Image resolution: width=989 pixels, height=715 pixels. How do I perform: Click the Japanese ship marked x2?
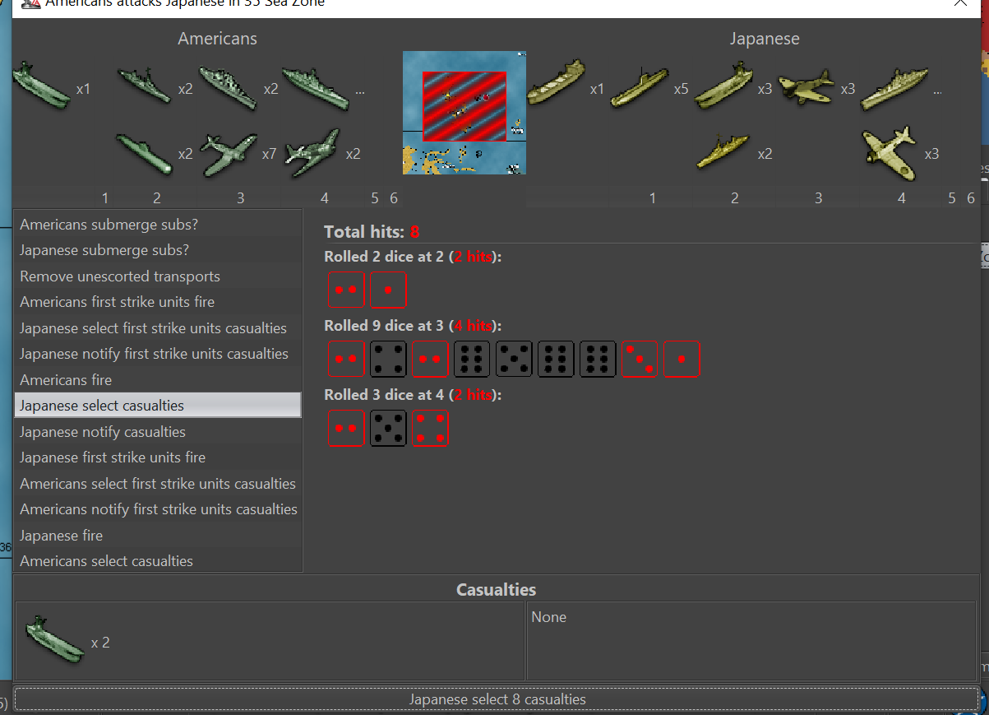click(x=723, y=154)
